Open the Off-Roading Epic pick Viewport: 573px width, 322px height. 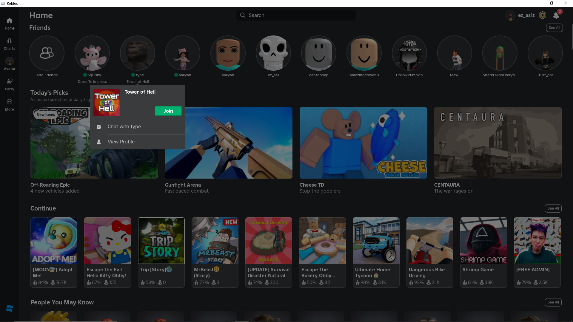click(x=94, y=143)
